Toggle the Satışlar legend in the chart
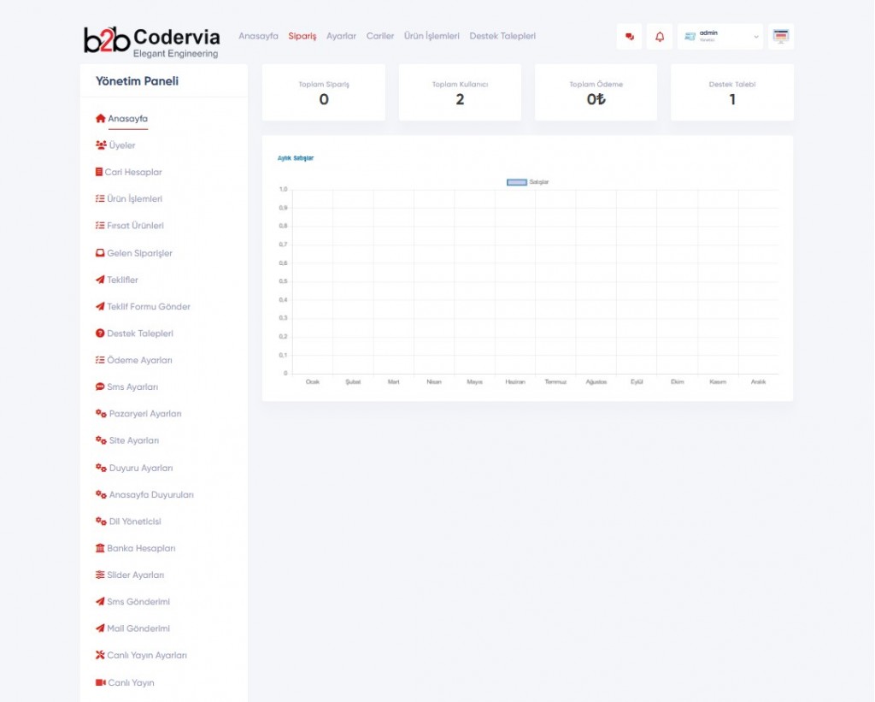This screenshot has width=875, height=702. tap(517, 182)
